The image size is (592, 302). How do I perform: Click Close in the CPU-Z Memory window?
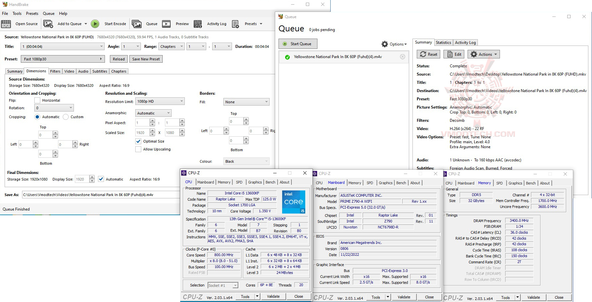[x=559, y=297]
